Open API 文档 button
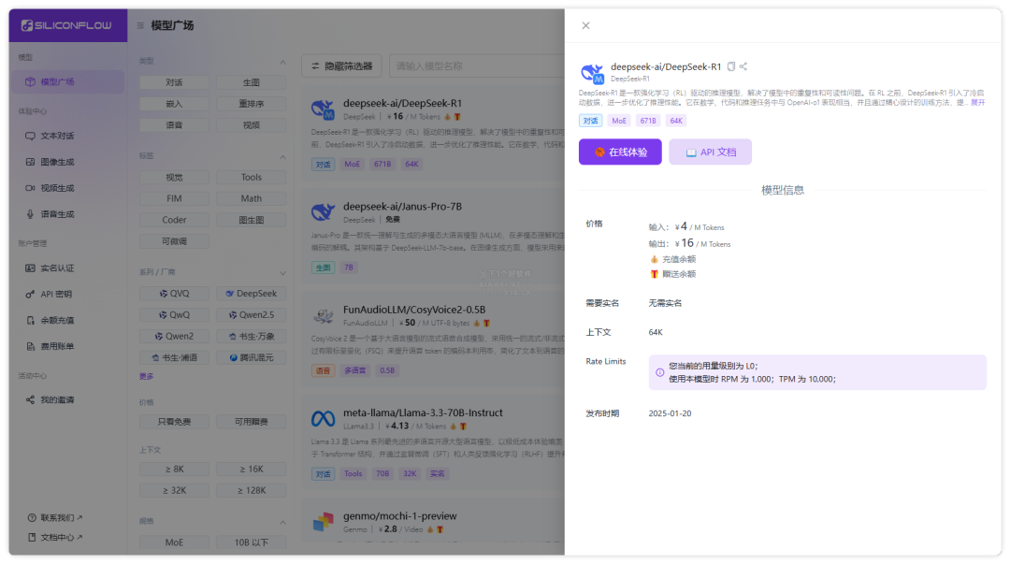 pos(710,152)
